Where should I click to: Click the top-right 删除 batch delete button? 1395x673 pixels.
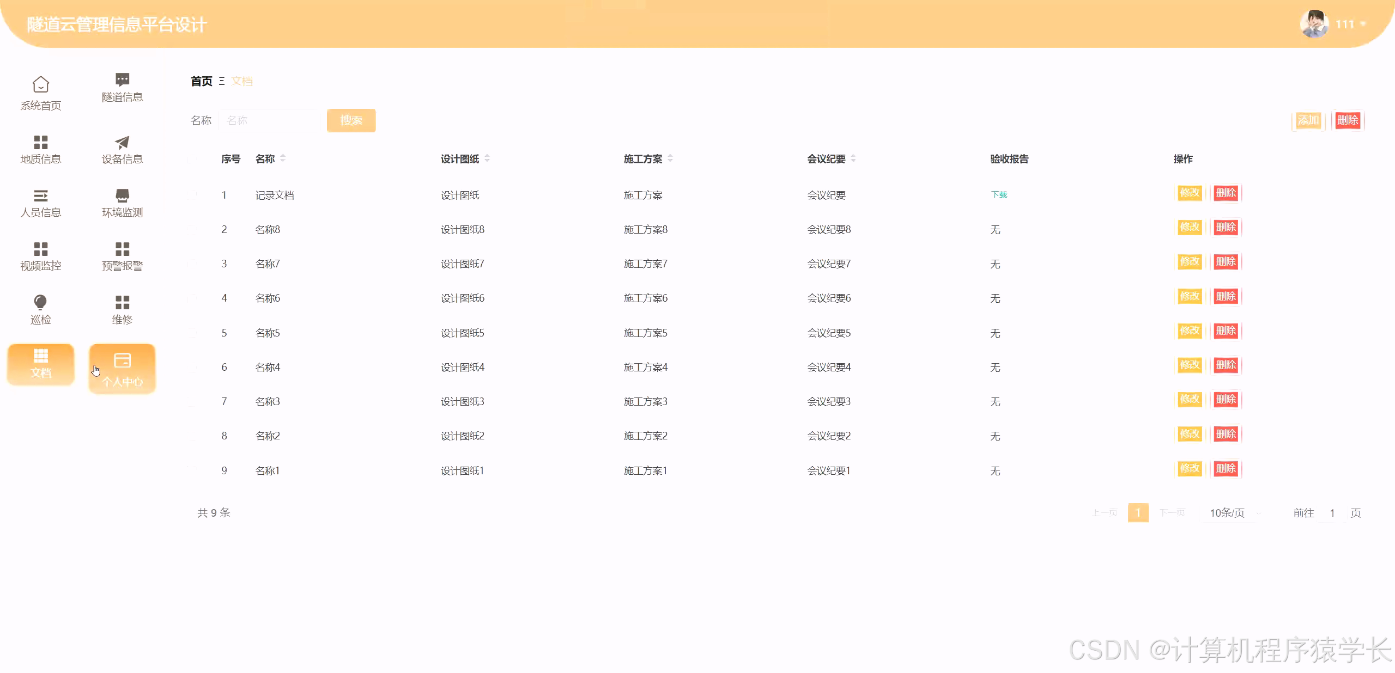pos(1348,120)
